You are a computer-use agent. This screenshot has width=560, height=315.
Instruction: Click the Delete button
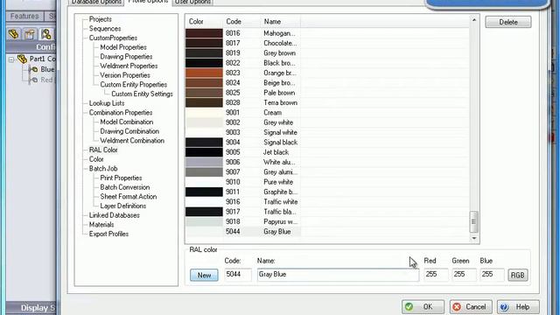click(x=508, y=22)
